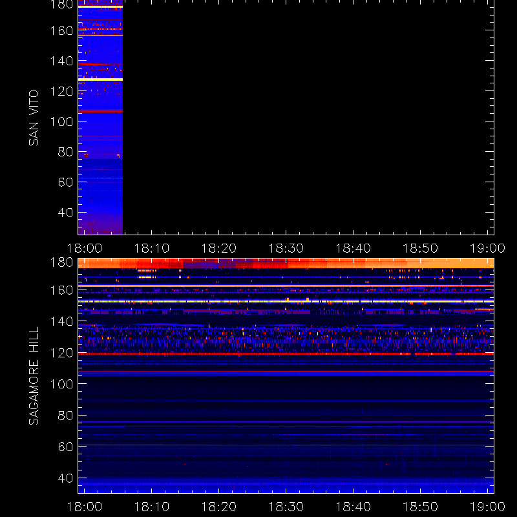Pick the 180 tick on Sagamore Hill axis

tap(61, 262)
